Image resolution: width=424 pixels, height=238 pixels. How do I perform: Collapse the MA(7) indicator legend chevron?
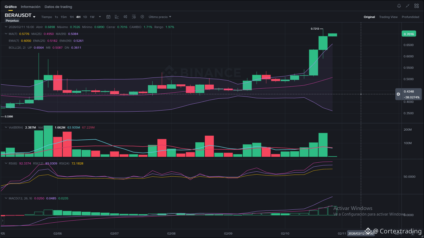(6, 34)
